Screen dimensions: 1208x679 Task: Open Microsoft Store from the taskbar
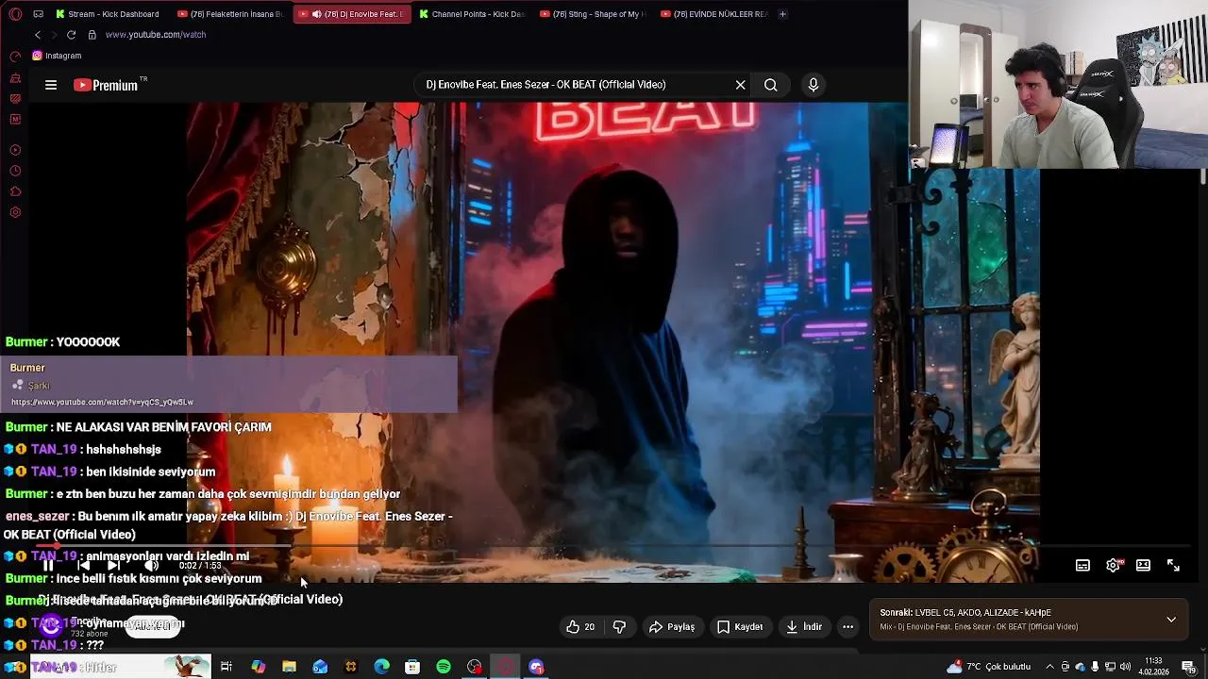point(412,667)
